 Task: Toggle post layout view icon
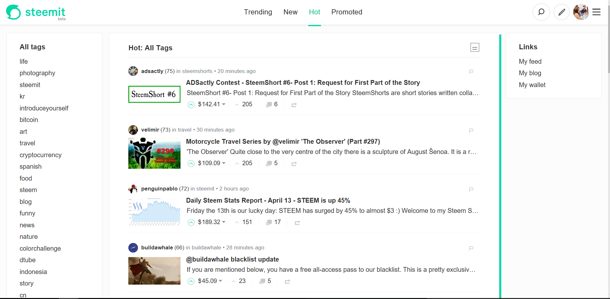[475, 47]
